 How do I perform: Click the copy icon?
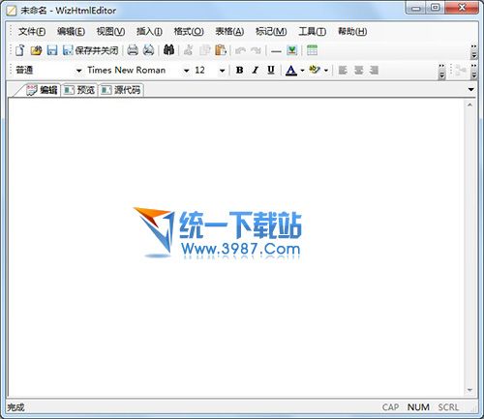coord(204,50)
